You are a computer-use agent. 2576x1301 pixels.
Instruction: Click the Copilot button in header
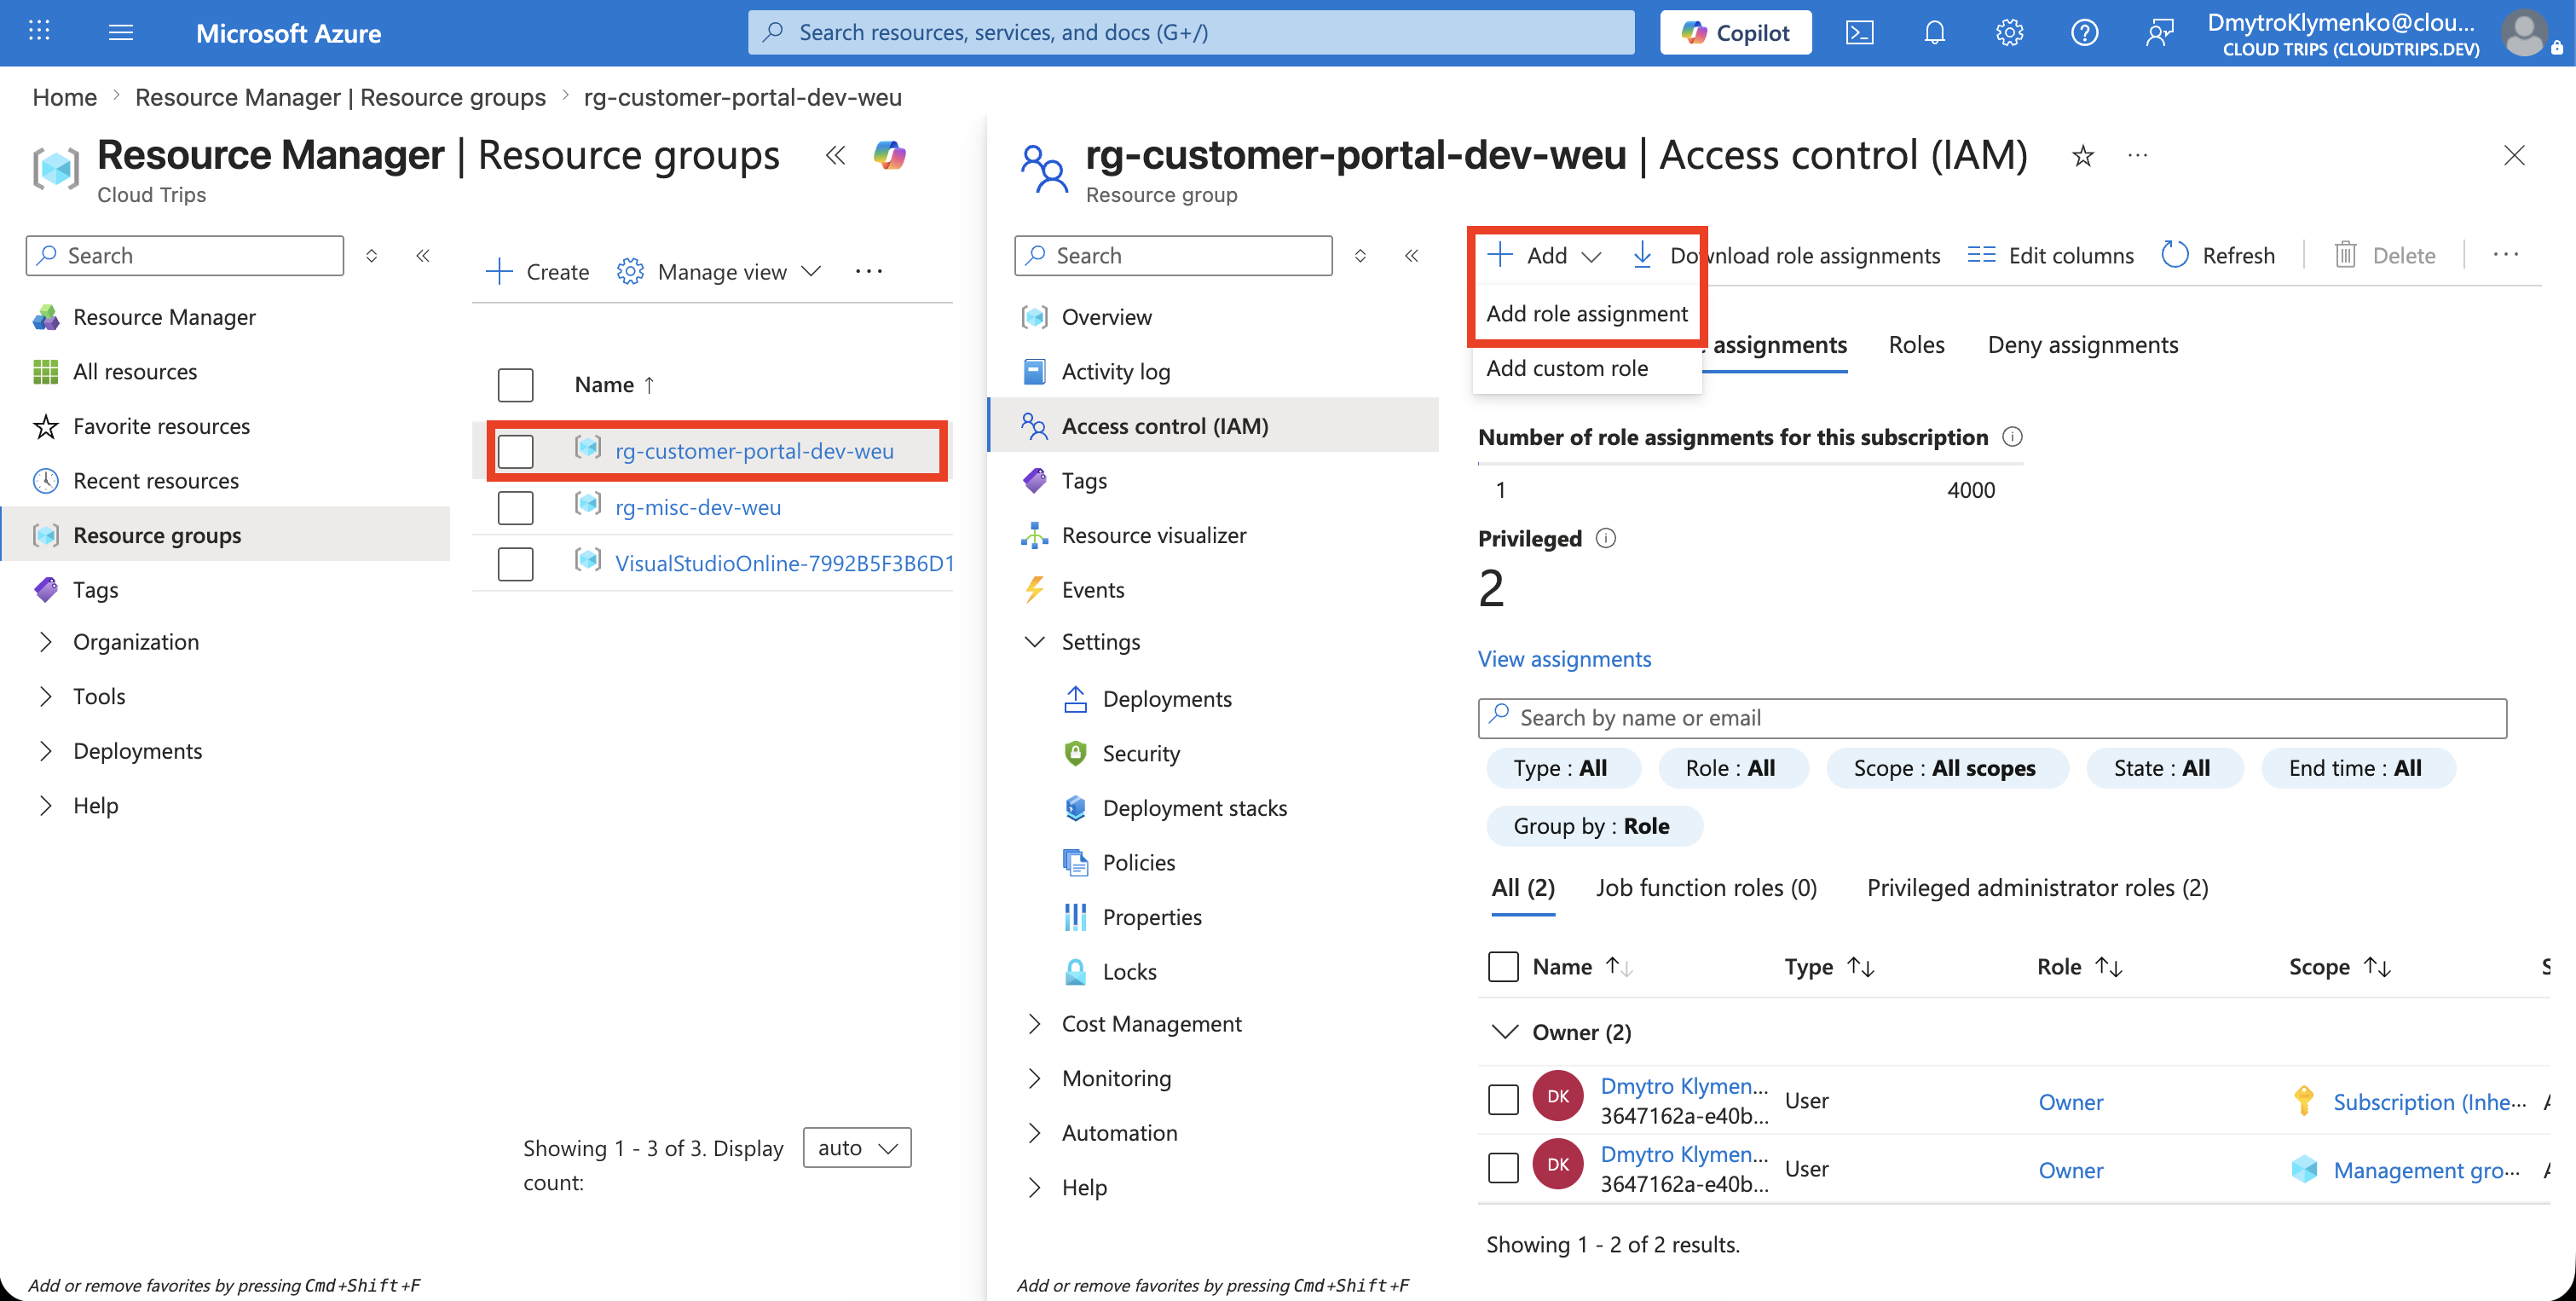click(1735, 32)
